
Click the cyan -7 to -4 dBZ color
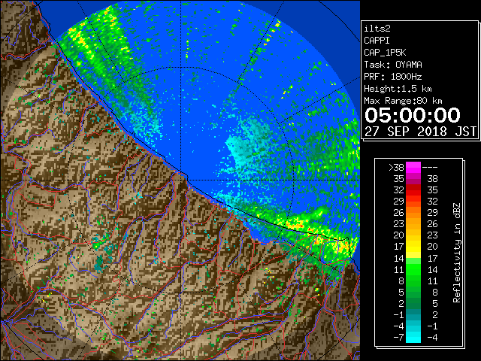coord(413,337)
